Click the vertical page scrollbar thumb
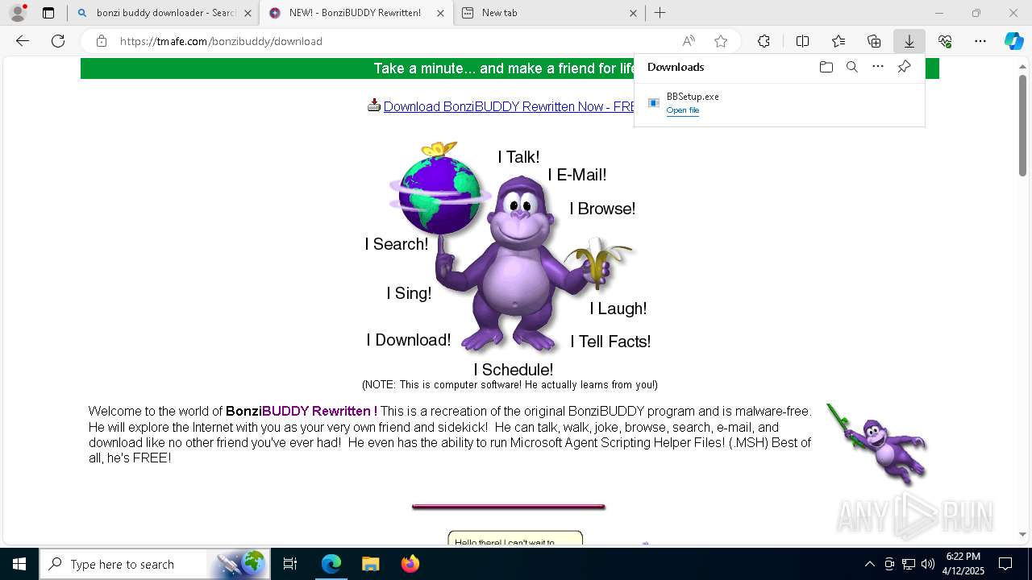This screenshot has height=580, width=1032. [1022, 125]
